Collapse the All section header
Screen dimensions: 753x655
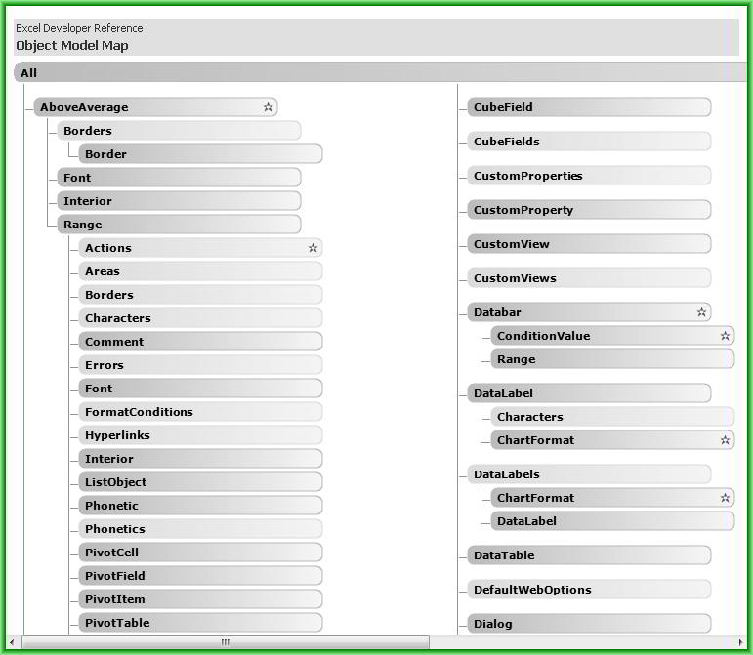380,73
